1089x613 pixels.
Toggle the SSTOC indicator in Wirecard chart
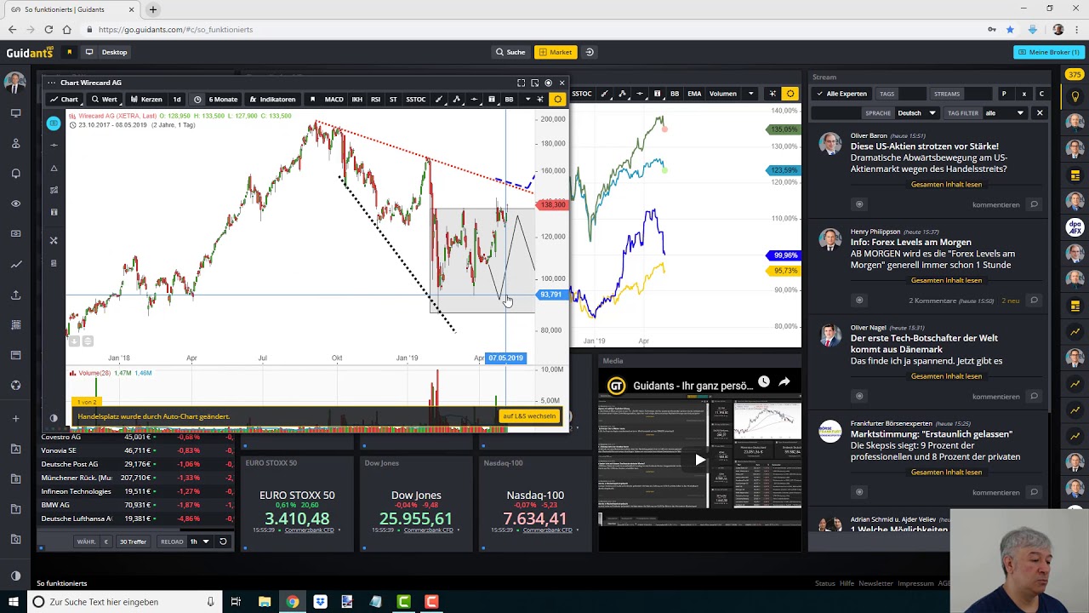pos(415,100)
